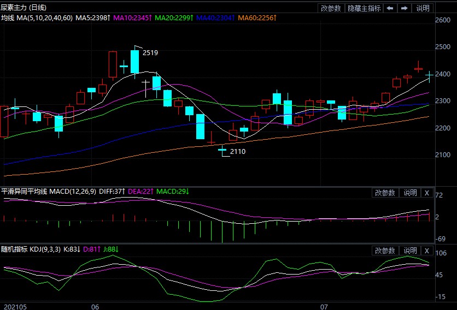This screenshot has width=457, height=310.
Task: Select the orange MA60:2256 legend label
Action: point(257,19)
